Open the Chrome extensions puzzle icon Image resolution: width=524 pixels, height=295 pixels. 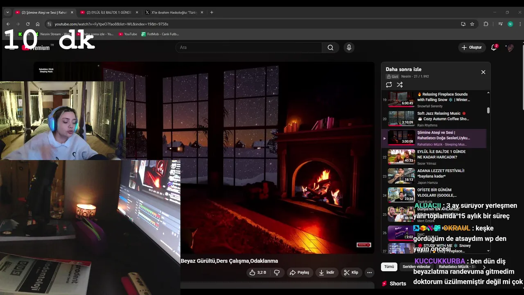486,24
